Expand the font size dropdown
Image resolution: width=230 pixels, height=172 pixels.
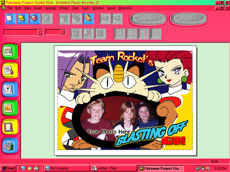[62, 32]
